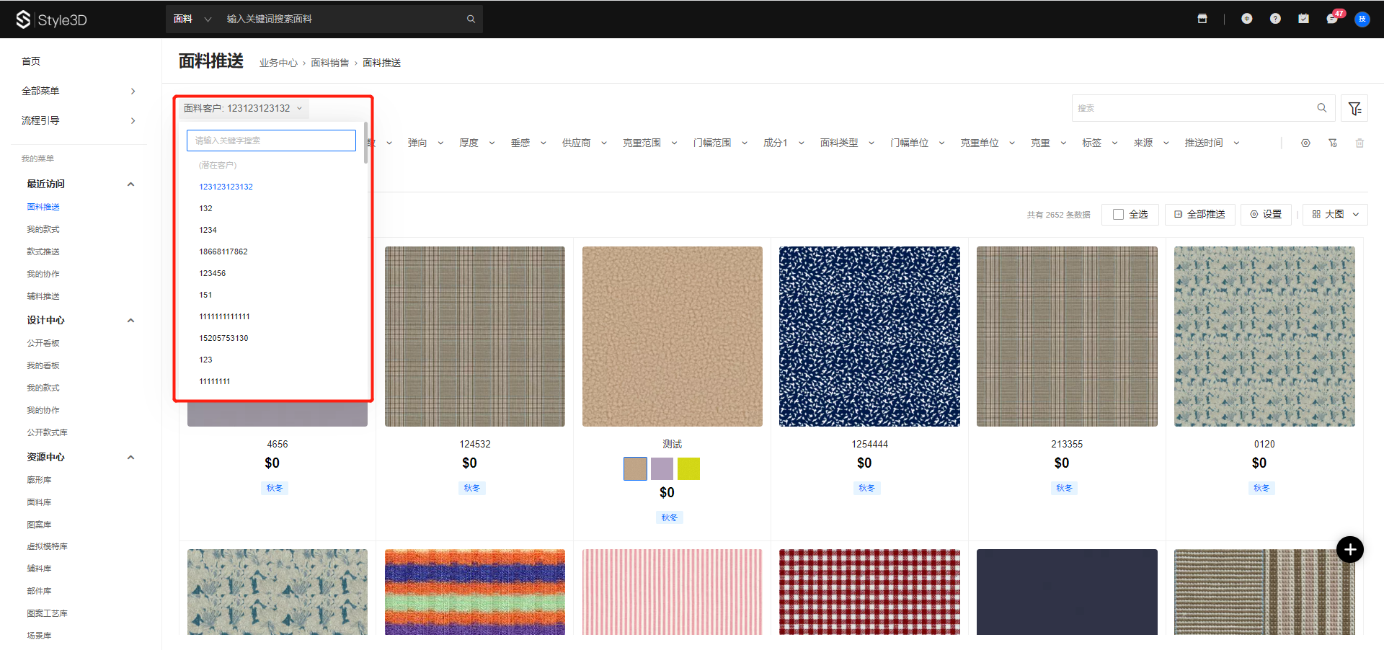Image resolution: width=1384 pixels, height=650 pixels.
Task: Click the black plus floating button
Action: coord(1350,550)
